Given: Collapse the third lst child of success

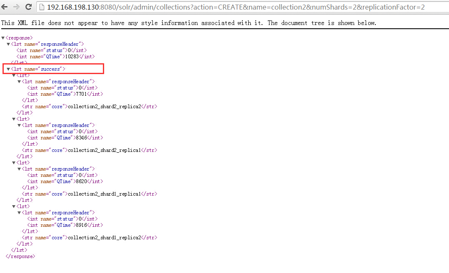Looking at the screenshot, I should tap(13, 162).
